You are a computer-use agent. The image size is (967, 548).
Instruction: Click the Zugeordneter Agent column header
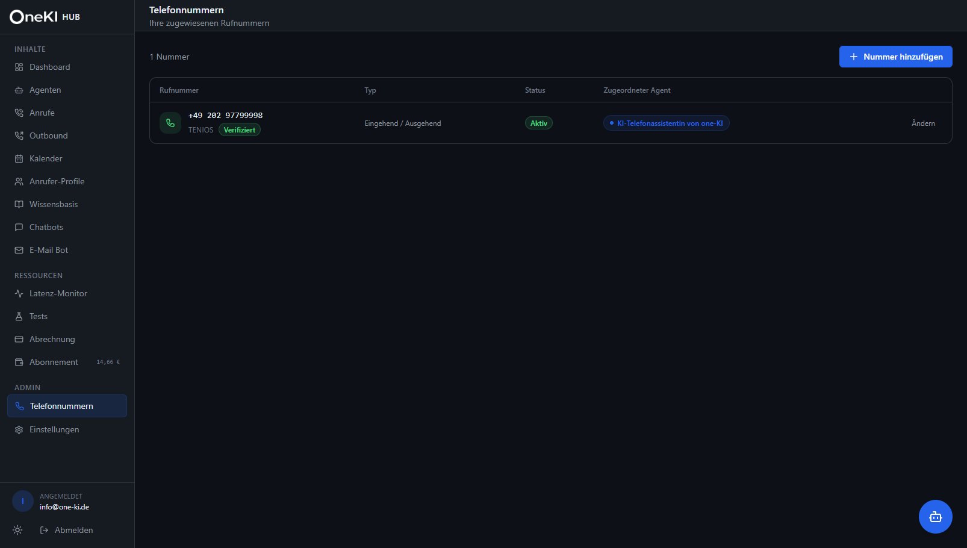(637, 90)
